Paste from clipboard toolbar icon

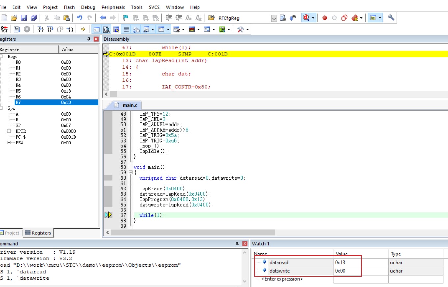(66, 18)
